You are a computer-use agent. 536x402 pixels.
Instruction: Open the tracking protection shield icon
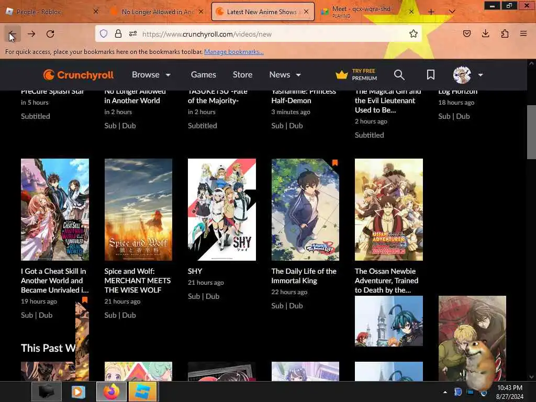coord(104,33)
